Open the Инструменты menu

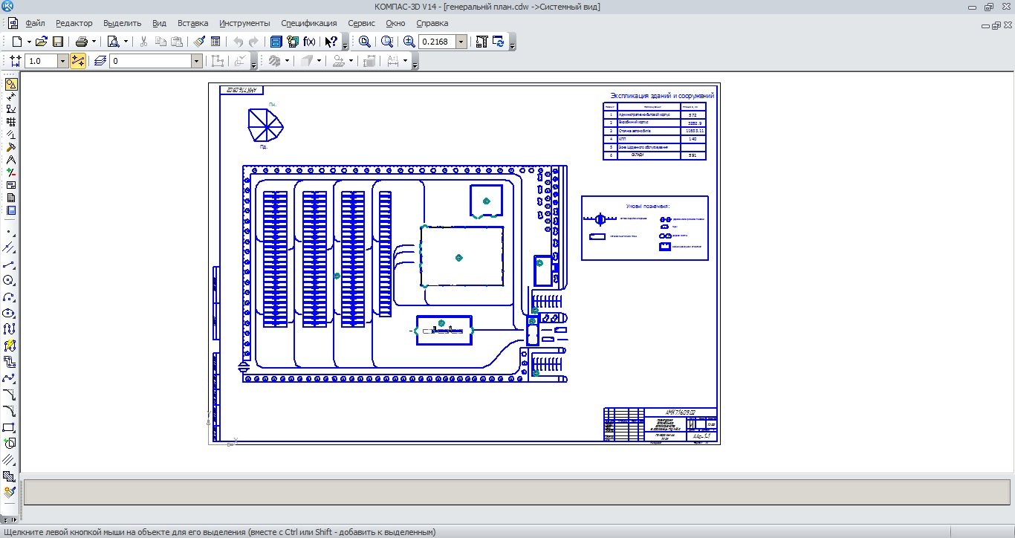(x=244, y=23)
